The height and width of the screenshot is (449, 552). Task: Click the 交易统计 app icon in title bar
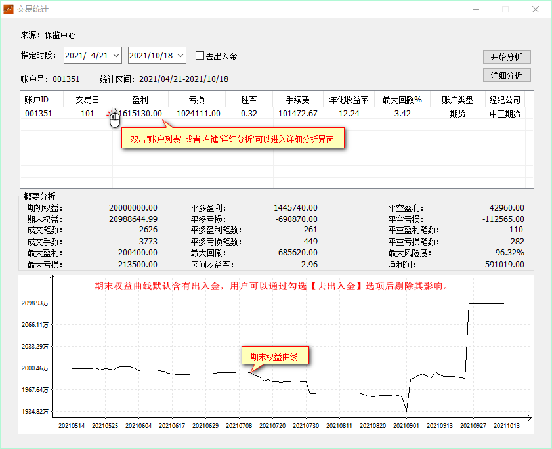tap(8, 9)
